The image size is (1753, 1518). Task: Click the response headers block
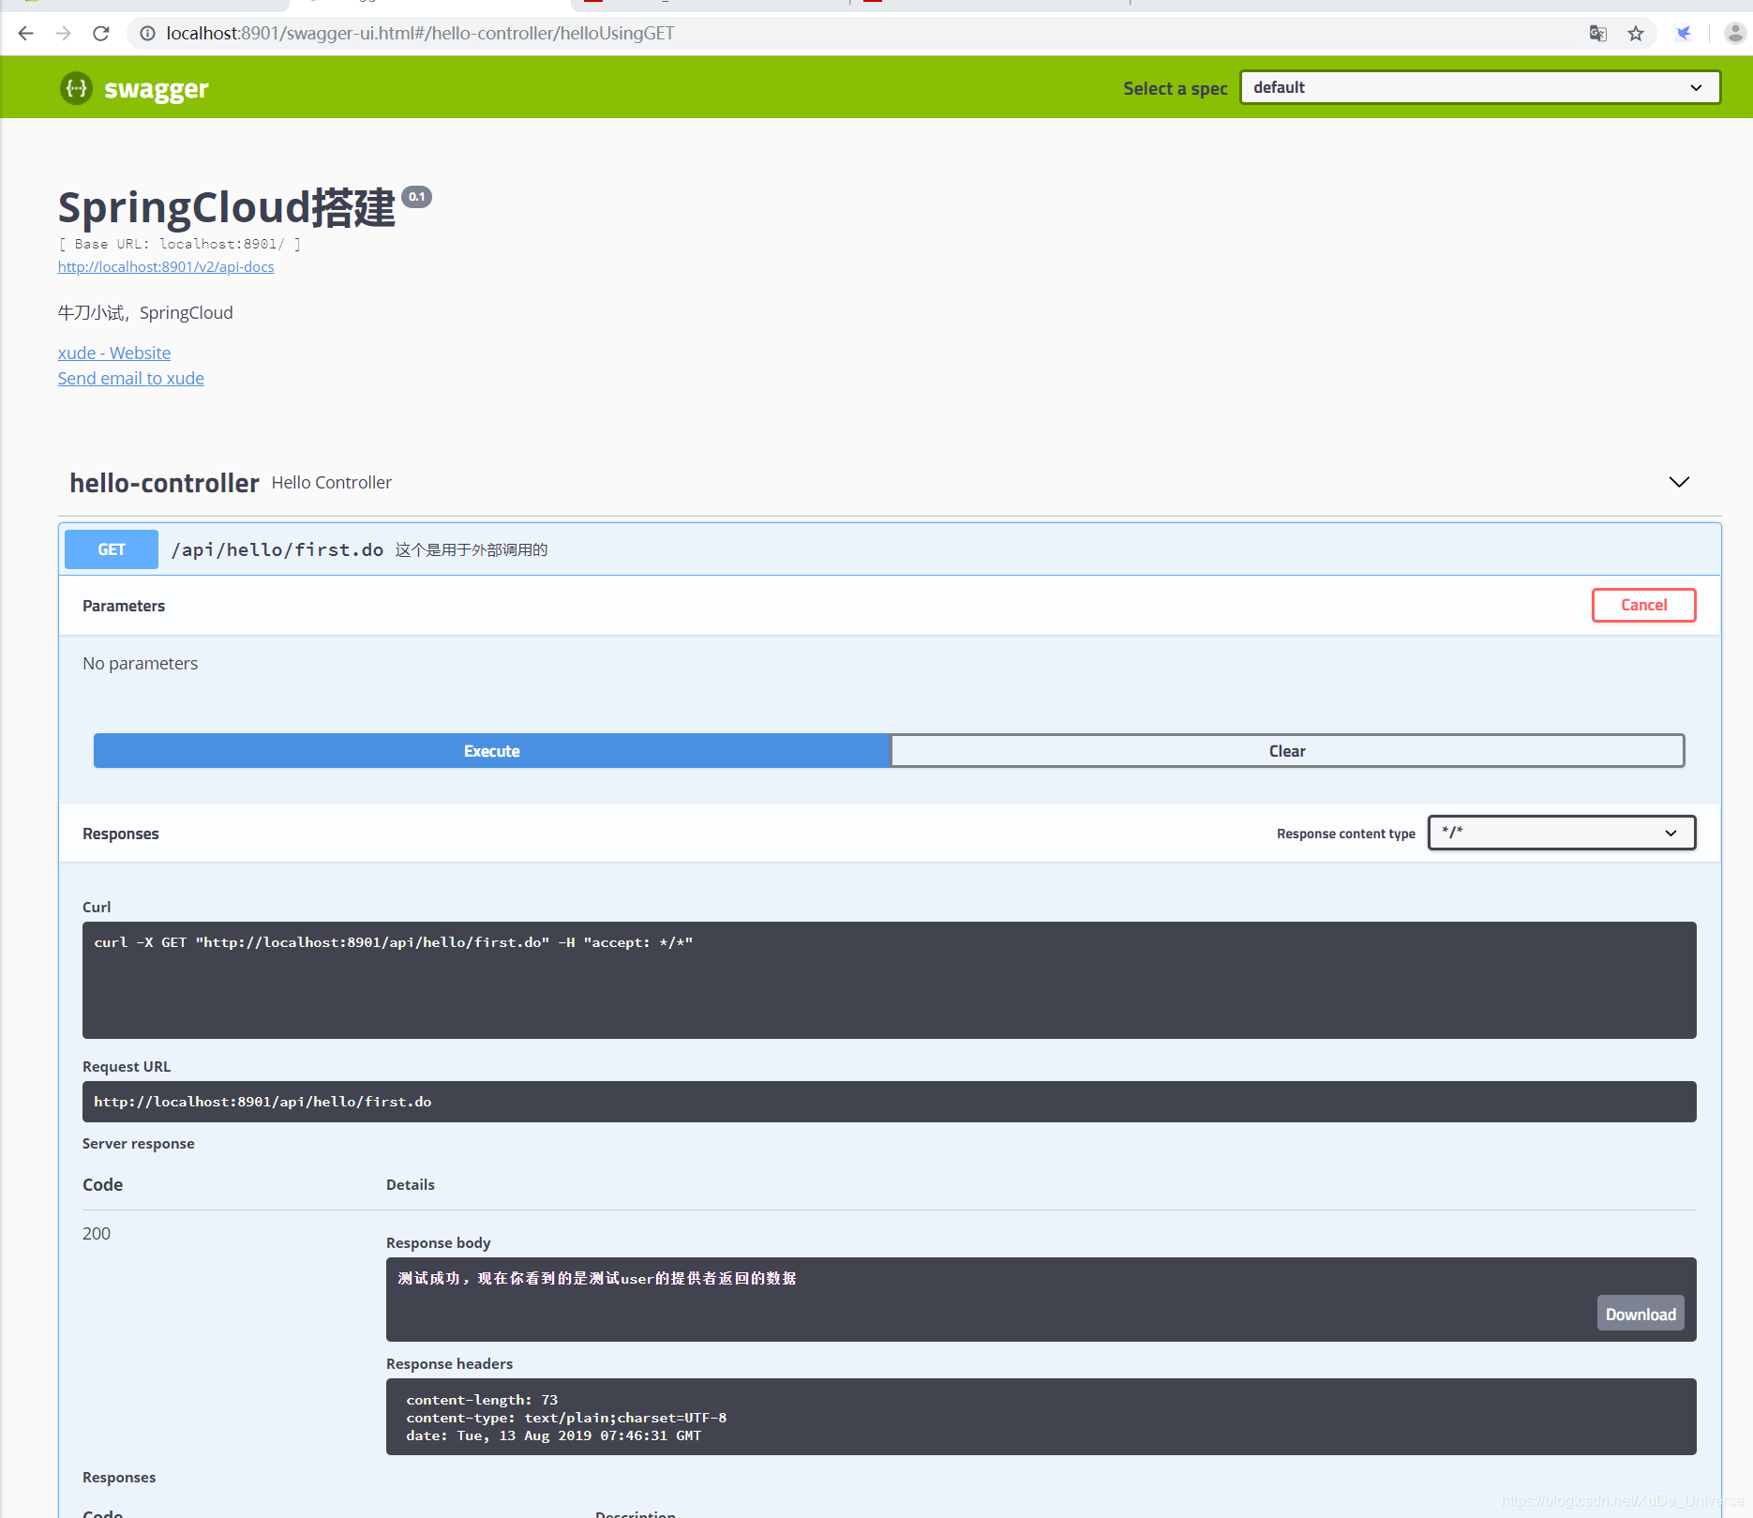(1041, 1417)
